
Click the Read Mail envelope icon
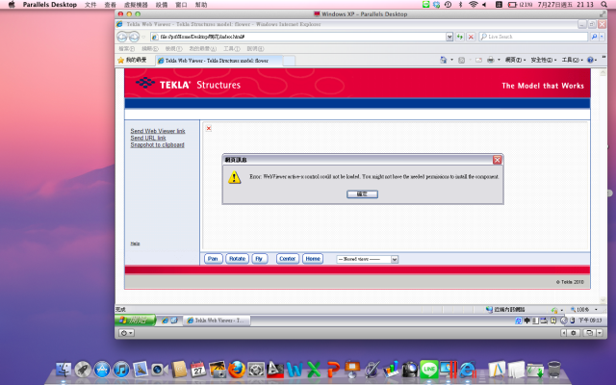click(x=478, y=60)
